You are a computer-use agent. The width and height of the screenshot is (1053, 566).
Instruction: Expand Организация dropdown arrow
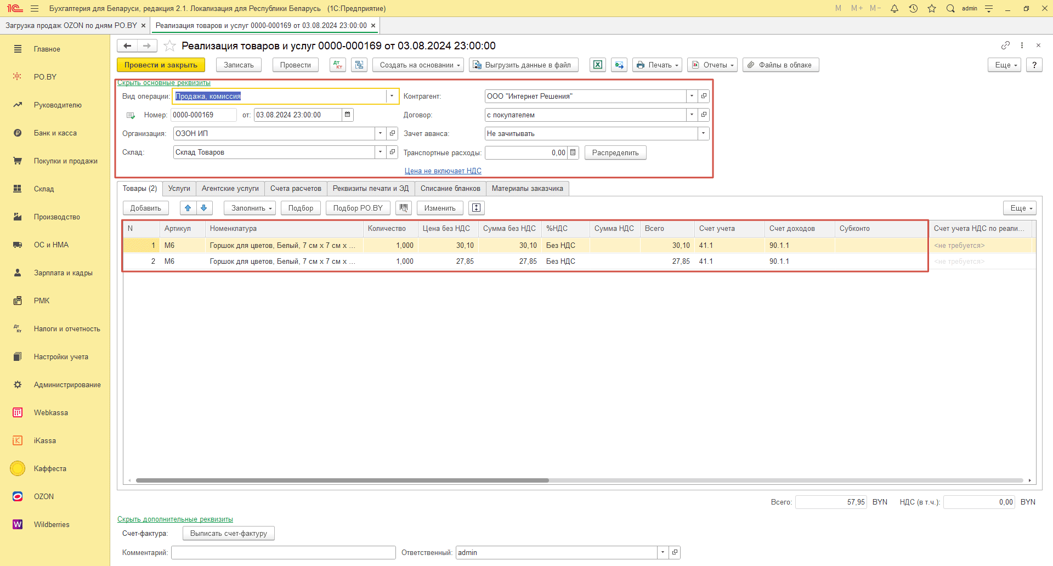pyautogui.click(x=380, y=133)
